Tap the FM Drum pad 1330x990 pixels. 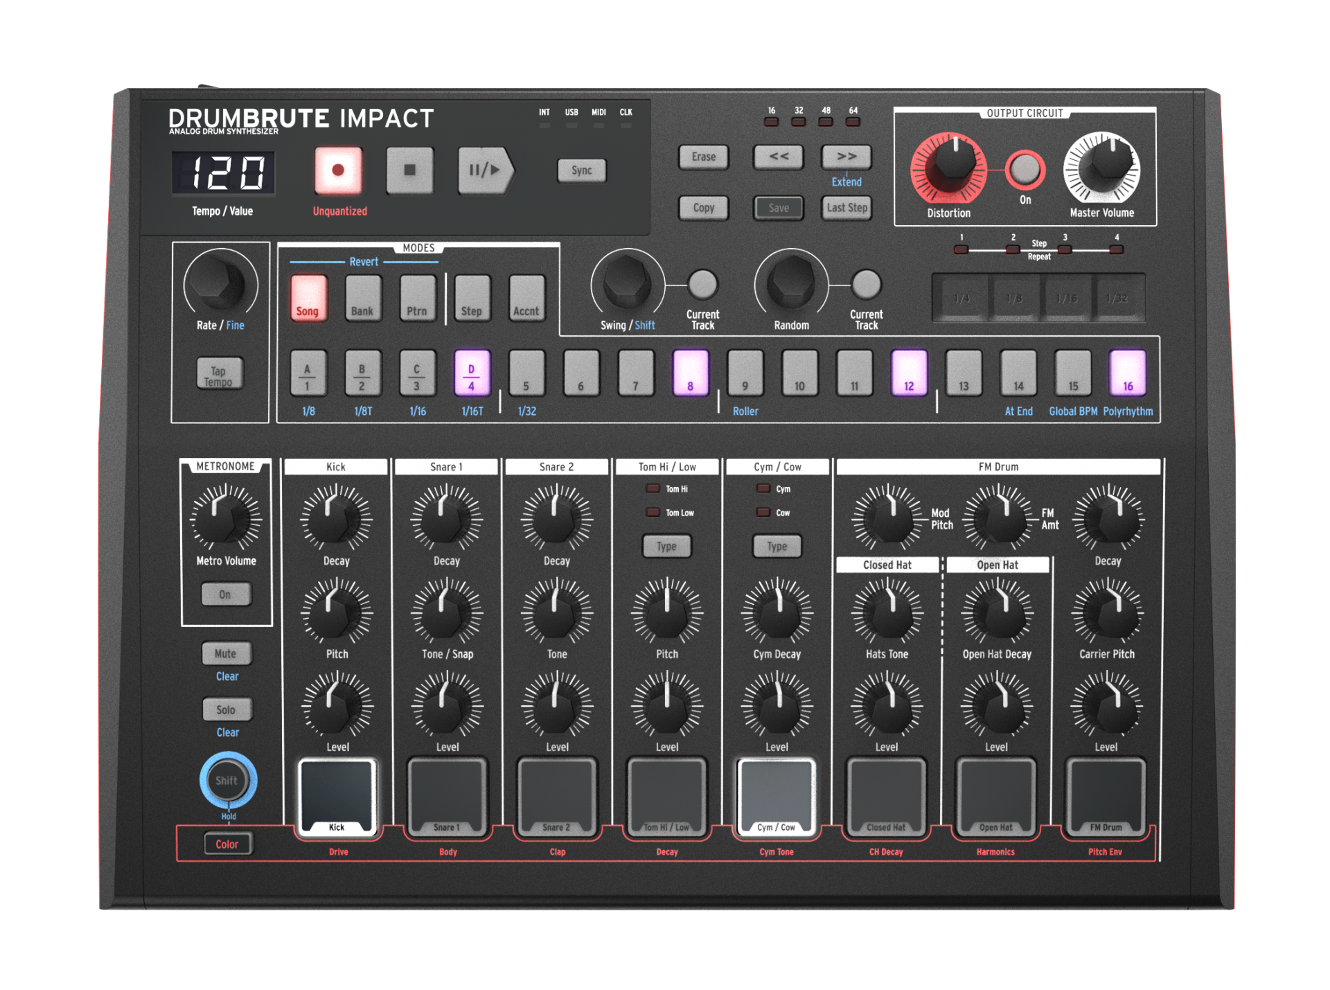point(1106,795)
